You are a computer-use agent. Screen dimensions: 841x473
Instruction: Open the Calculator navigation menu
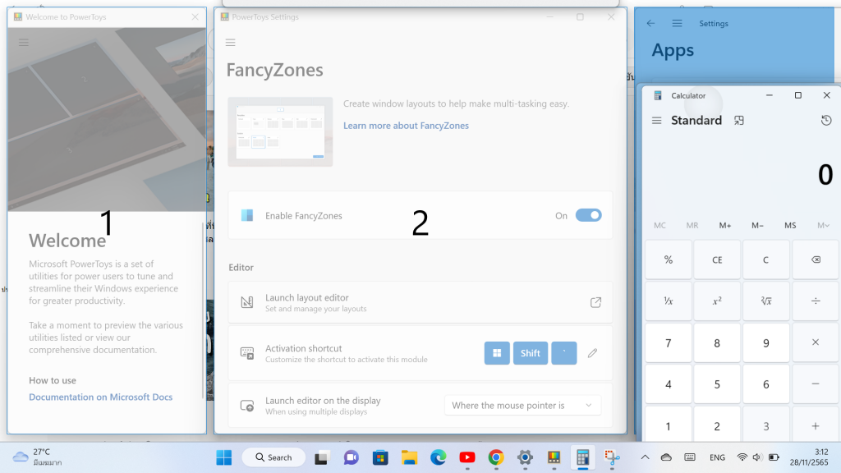656,121
